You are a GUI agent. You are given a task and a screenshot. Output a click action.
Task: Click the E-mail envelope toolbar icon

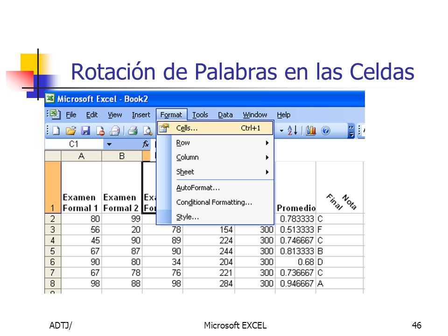tap(115, 131)
